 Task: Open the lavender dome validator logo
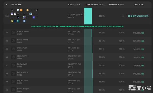(12, 14)
